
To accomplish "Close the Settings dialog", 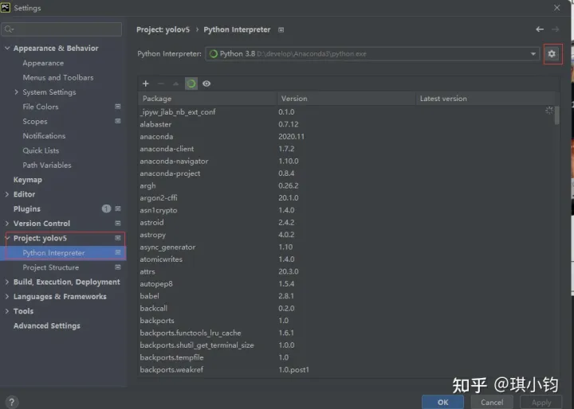I will tap(556, 8).
